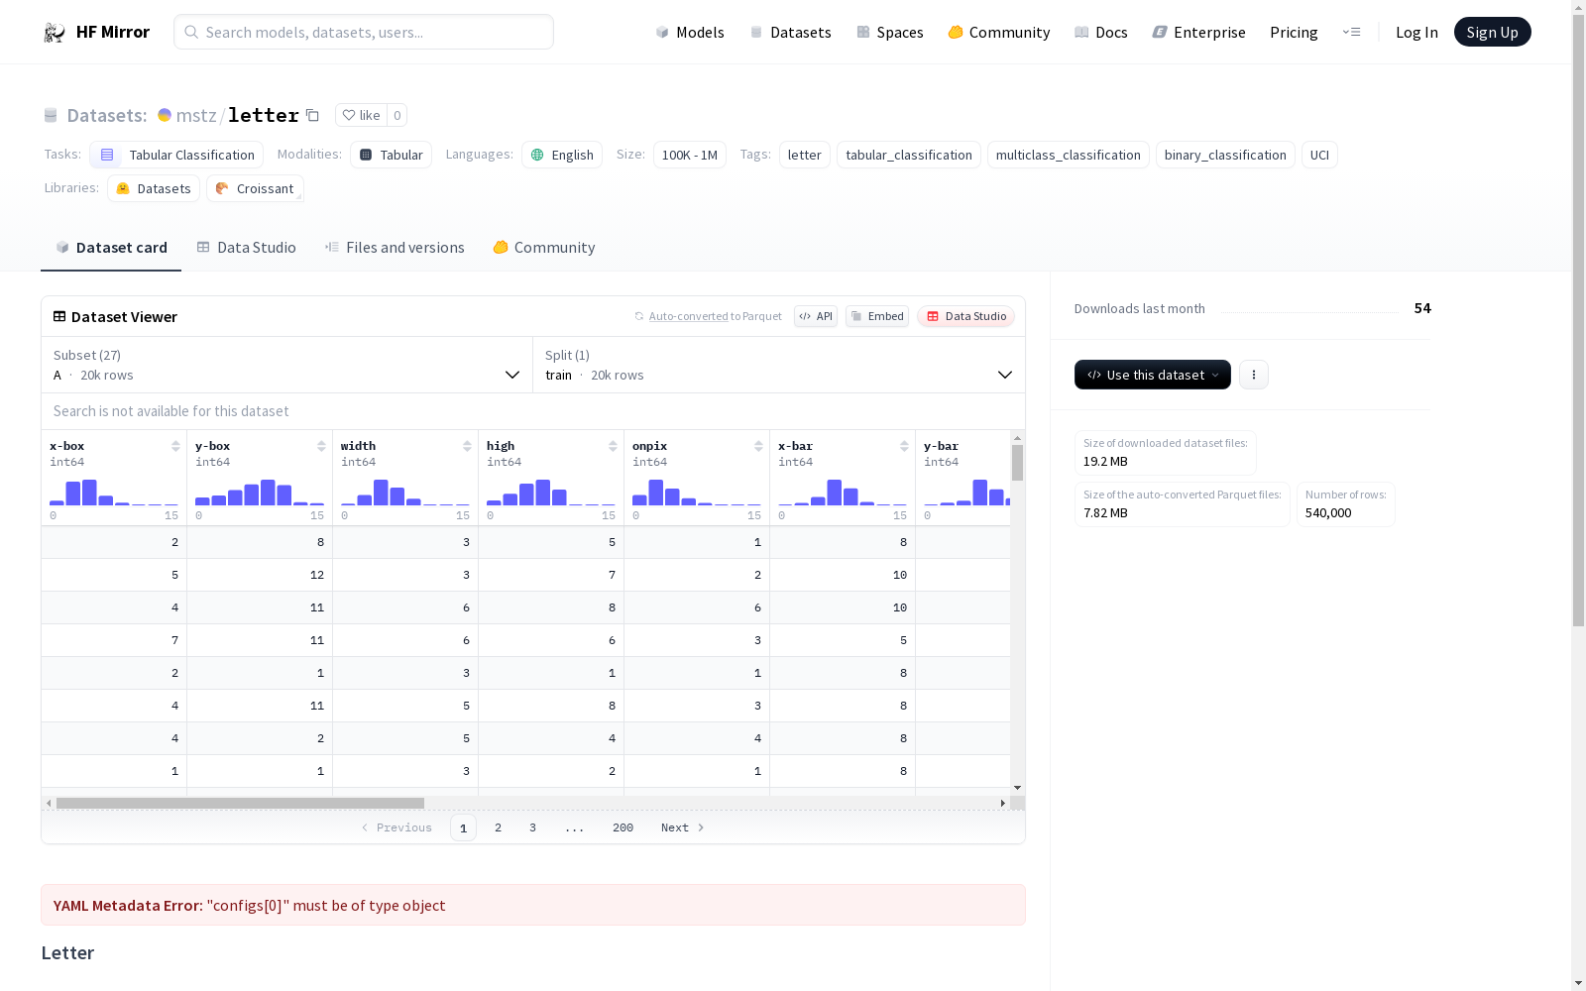1586x991 pixels.
Task: Open Data Studio from viewer header
Action: 965,316
